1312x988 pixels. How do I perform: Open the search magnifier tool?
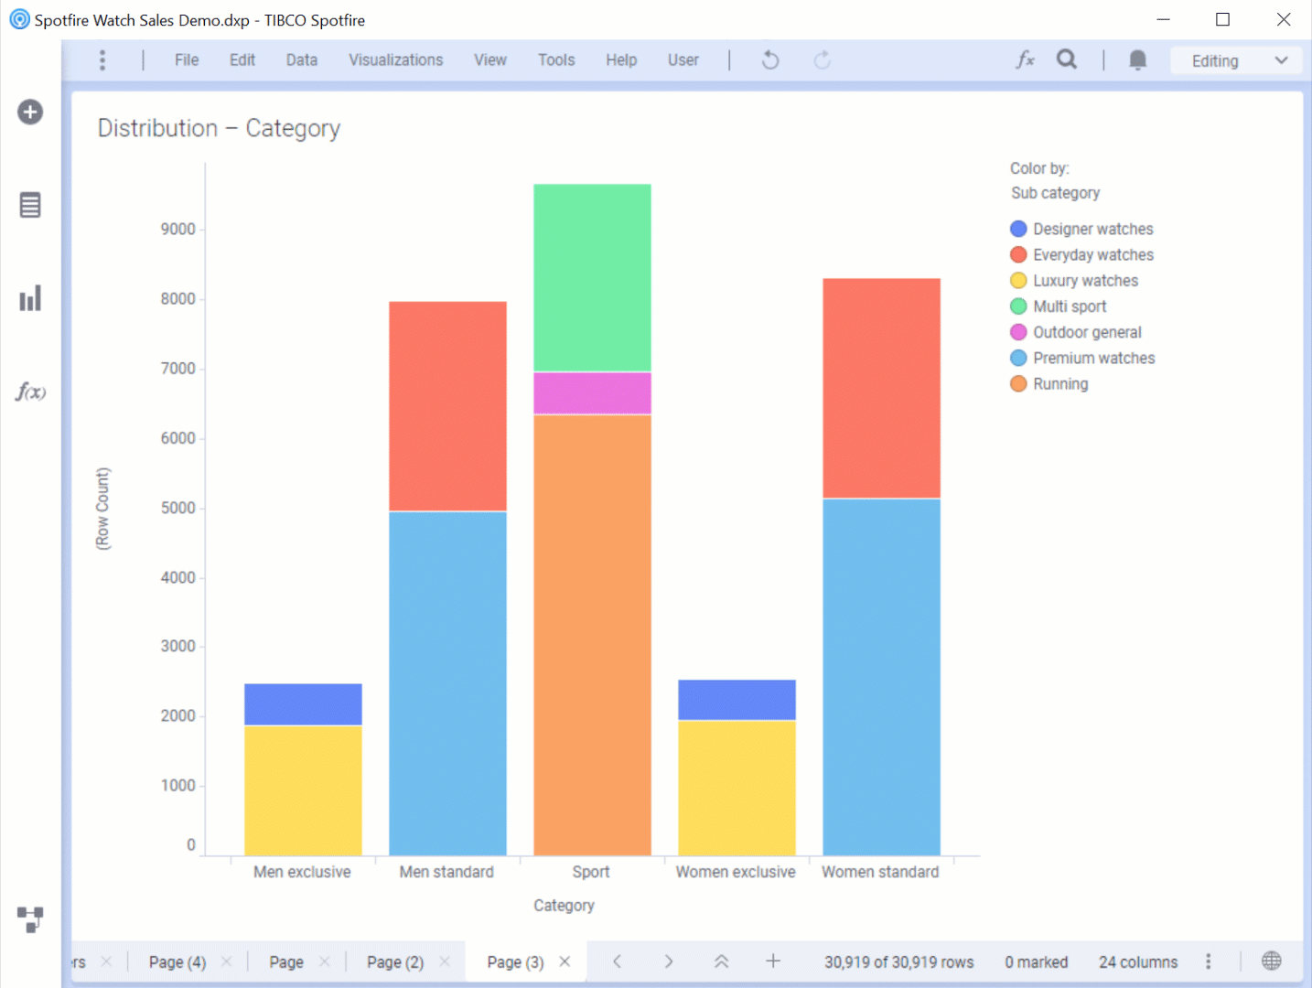(x=1067, y=60)
